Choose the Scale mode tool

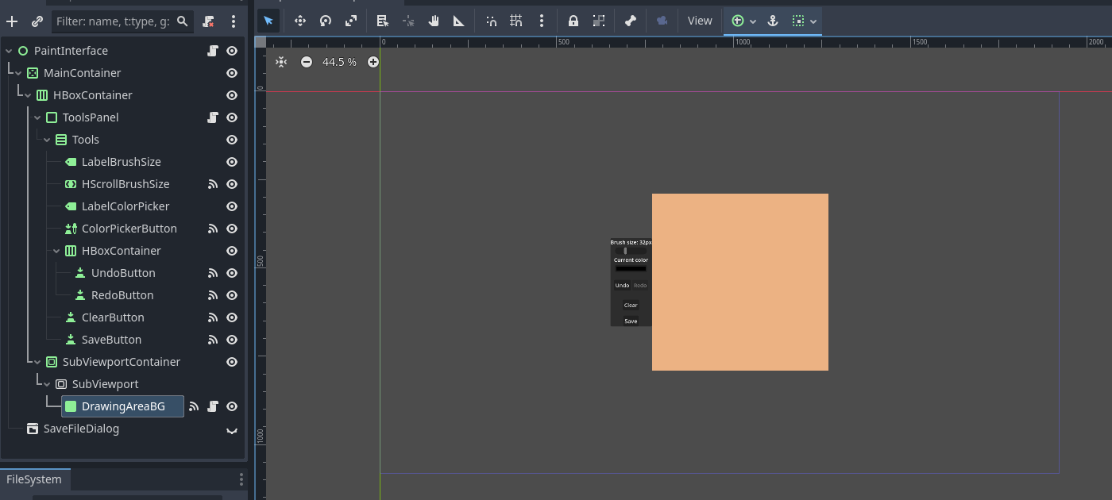(351, 21)
